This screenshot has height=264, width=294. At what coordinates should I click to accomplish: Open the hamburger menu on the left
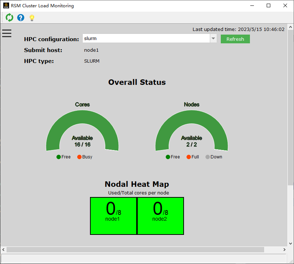[x=7, y=33]
